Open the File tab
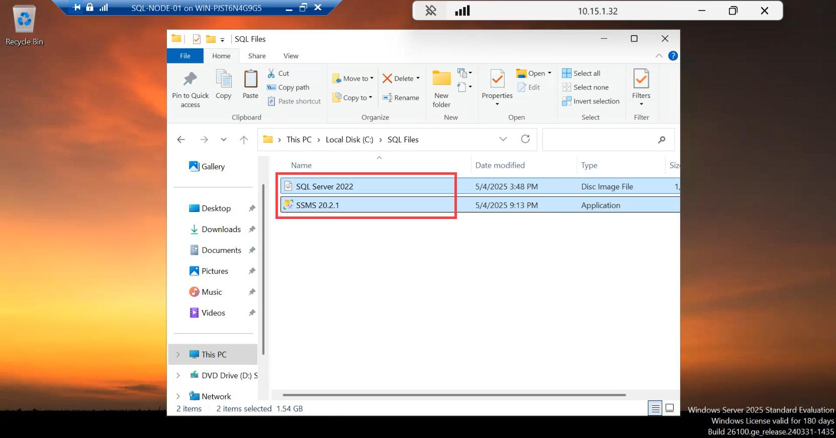The width and height of the screenshot is (836, 438). 185,56
